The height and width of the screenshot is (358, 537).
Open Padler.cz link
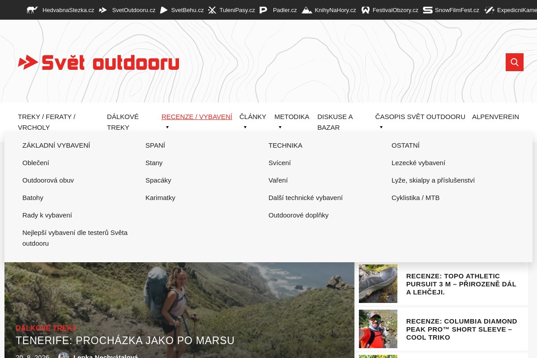pyautogui.click(x=285, y=10)
